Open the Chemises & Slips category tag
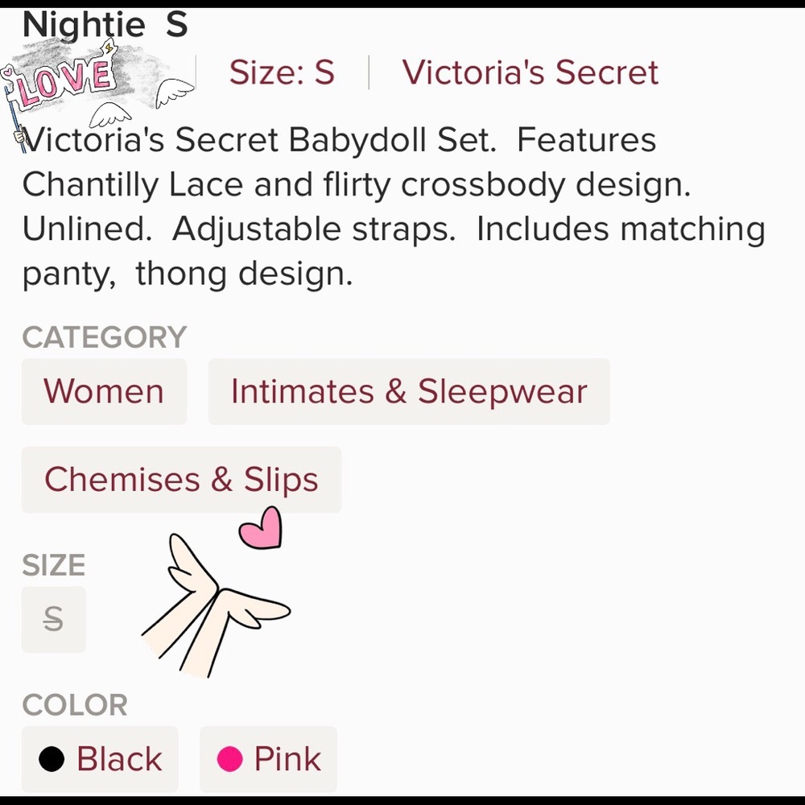 (x=181, y=480)
